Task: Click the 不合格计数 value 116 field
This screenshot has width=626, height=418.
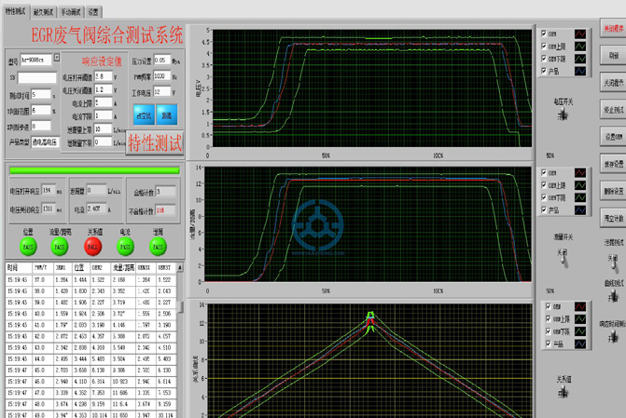Action: (164, 210)
